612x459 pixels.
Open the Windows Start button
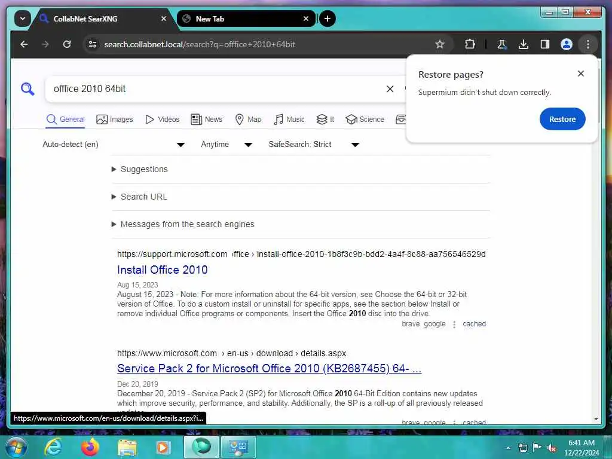[x=16, y=447]
